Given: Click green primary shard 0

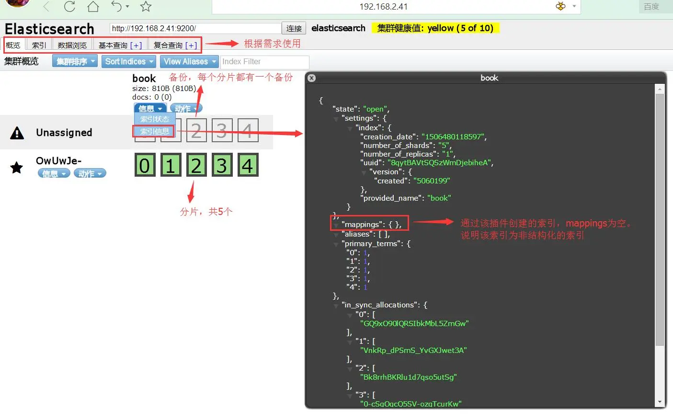Looking at the screenshot, I should click(x=145, y=165).
